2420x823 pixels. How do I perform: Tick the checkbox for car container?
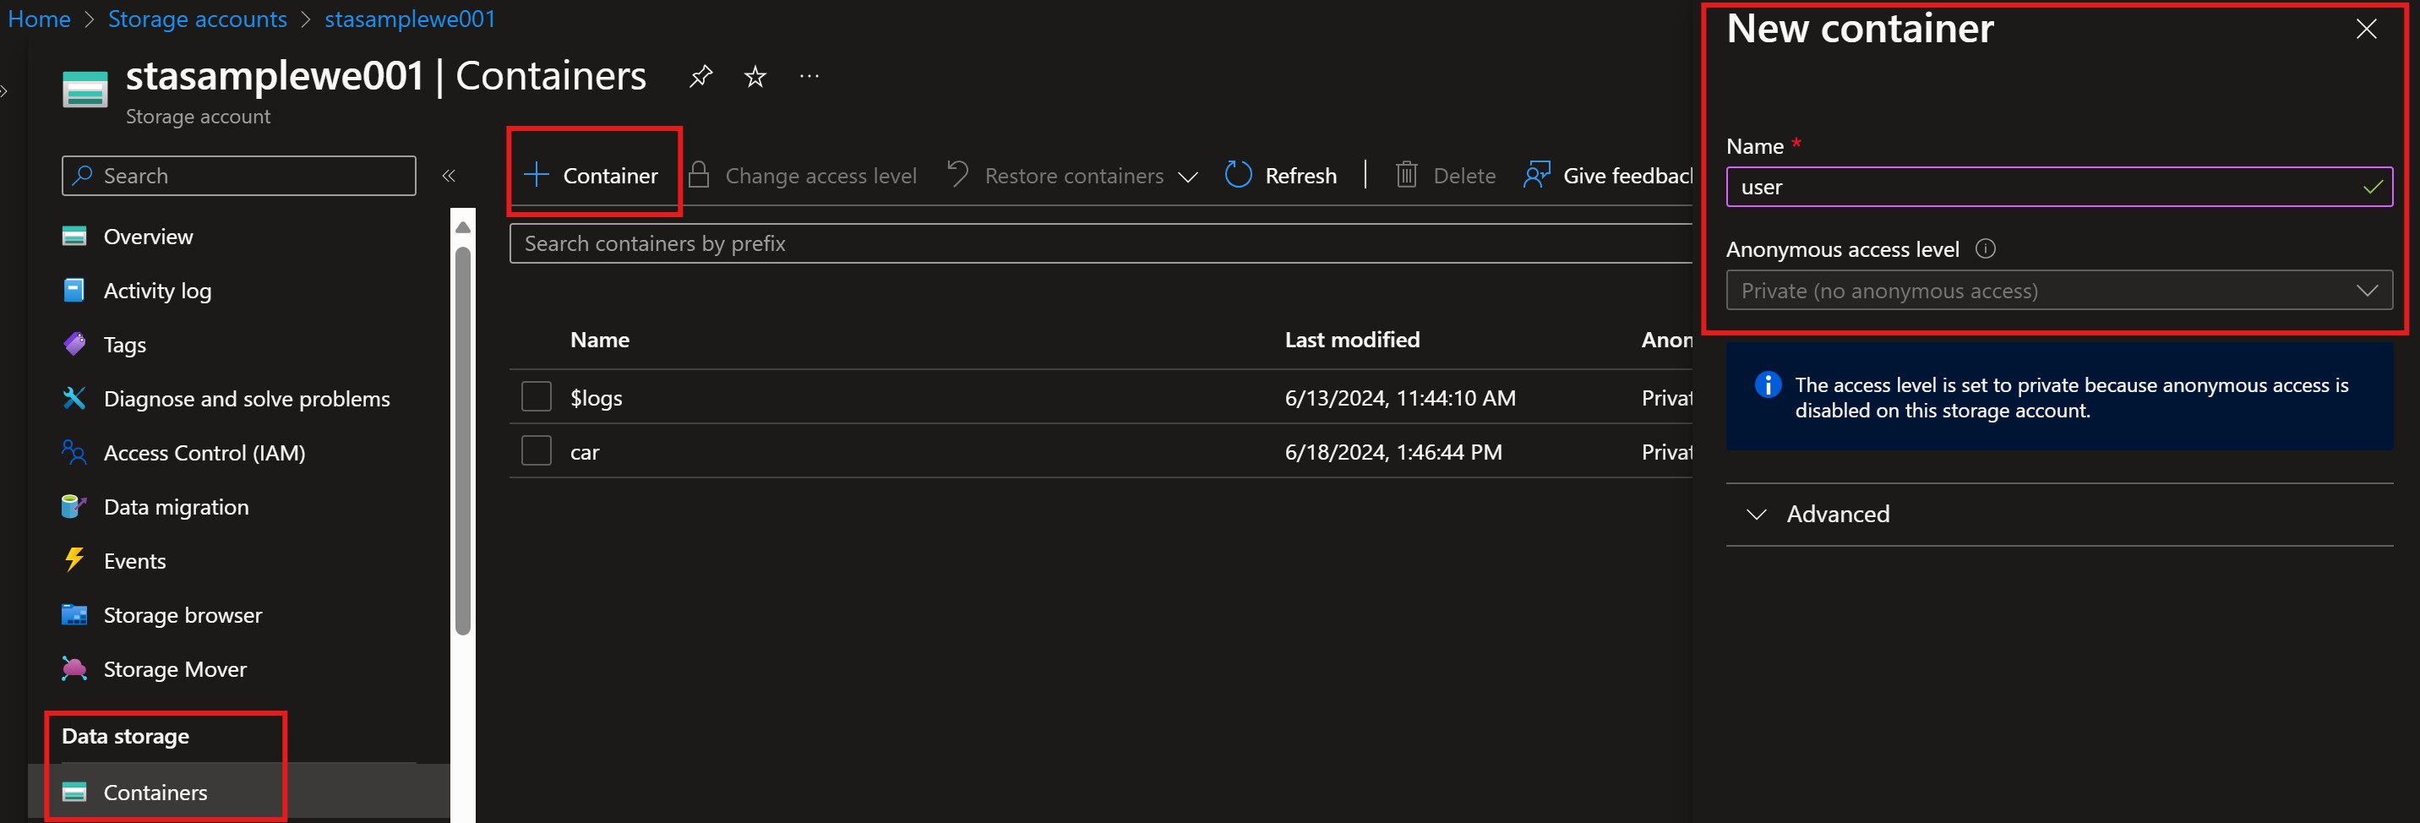537,451
